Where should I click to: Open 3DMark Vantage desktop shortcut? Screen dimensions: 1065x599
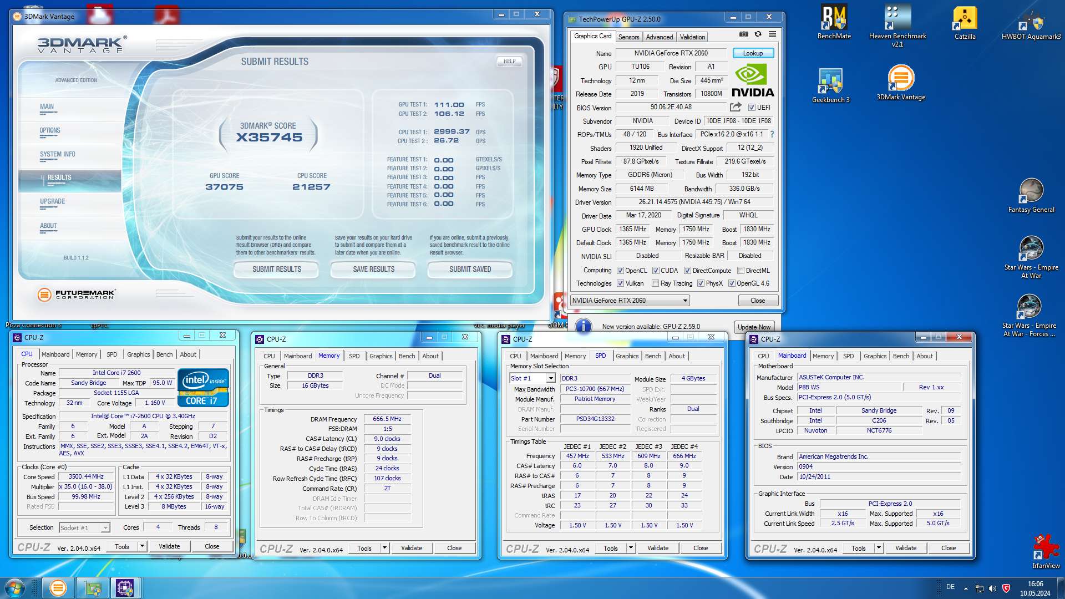coord(901,83)
